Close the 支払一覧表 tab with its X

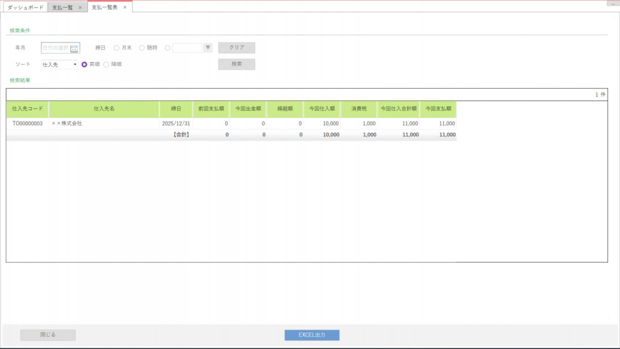click(x=125, y=8)
